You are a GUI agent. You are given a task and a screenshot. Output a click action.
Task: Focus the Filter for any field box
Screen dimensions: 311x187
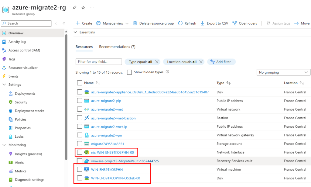pos(99,62)
